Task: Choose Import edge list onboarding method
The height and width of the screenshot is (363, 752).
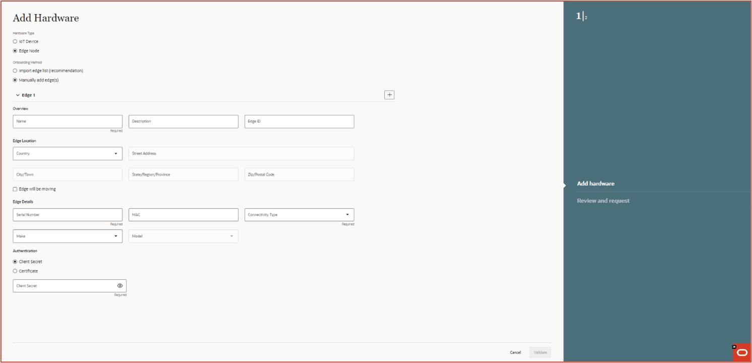Action: pyautogui.click(x=15, y=70)
